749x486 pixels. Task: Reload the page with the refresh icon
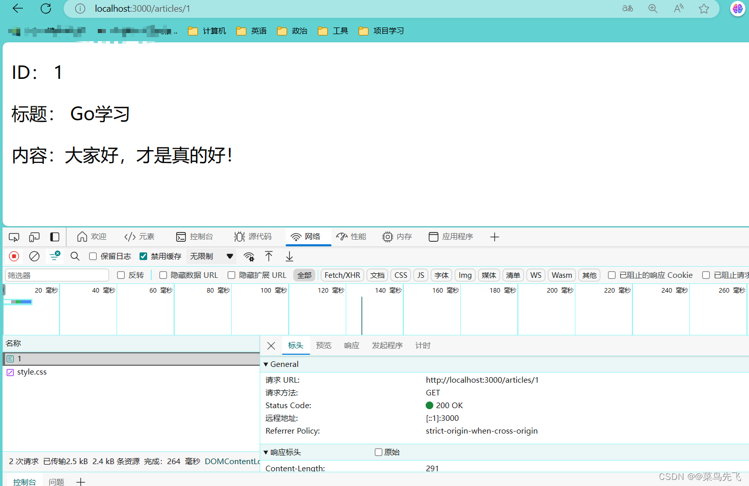coord(46,8)
